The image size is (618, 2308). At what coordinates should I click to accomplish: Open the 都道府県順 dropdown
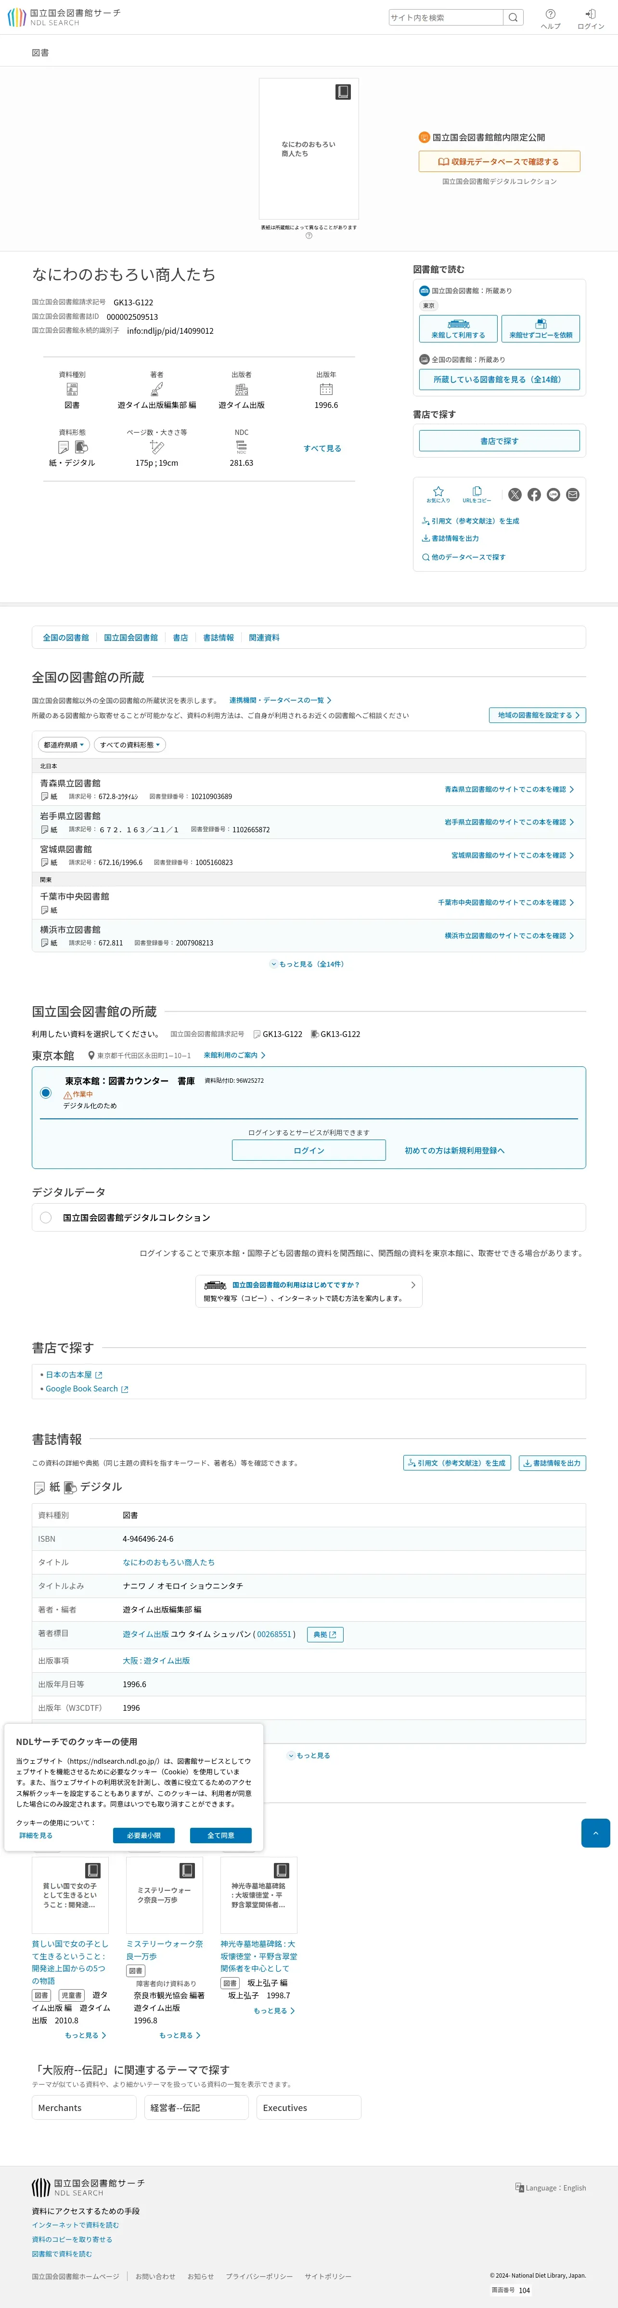tap(64, 745)
